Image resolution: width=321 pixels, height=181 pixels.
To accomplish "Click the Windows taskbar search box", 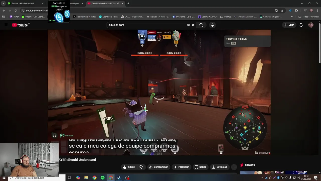I will pyautogui.click(x=37, y=178).
